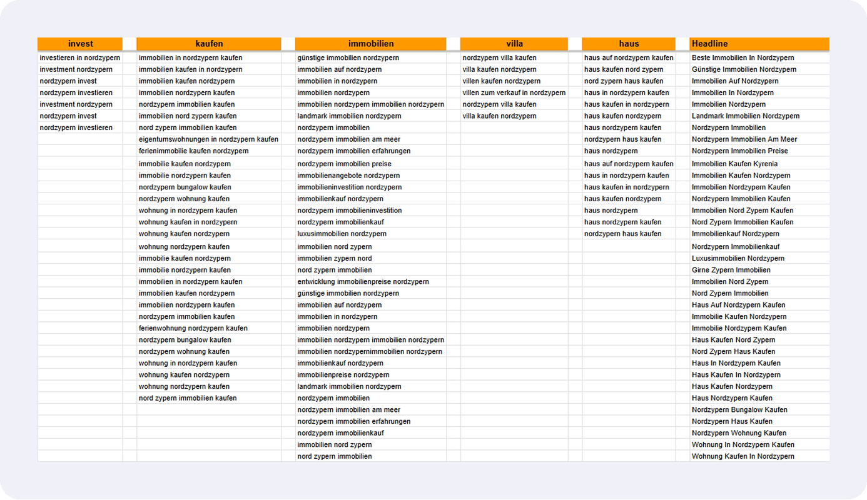Click cell 'investieren in nordzypern'
Viewport: 867px width, 500px height.
pos(79,58)
